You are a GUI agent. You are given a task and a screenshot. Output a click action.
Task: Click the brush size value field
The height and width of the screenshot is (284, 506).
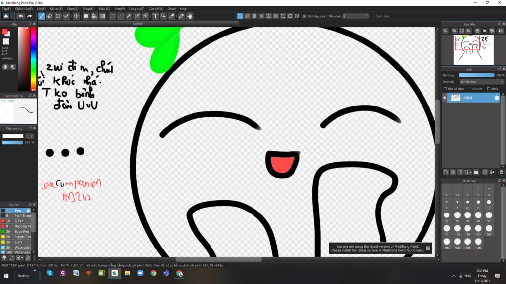(x=29, y=136)
